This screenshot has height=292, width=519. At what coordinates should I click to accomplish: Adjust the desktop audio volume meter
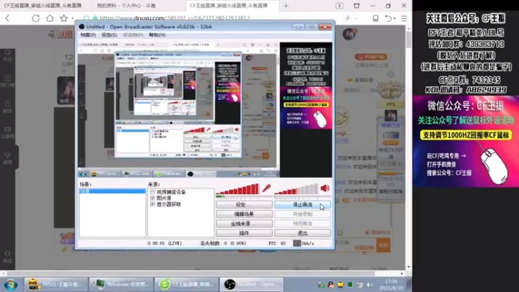[x=296, y=189]
